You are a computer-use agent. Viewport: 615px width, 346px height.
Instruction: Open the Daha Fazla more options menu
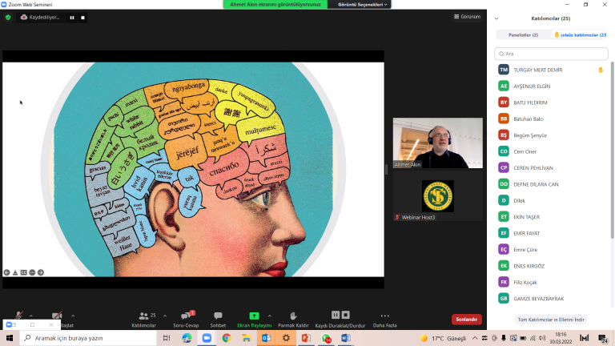384,320
